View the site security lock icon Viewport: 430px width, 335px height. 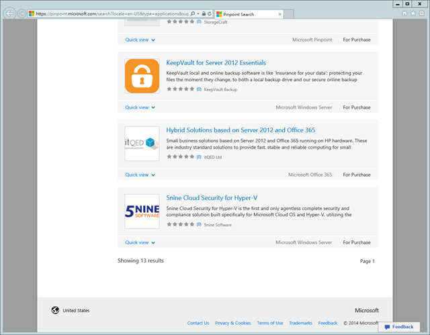pos(204,13)
